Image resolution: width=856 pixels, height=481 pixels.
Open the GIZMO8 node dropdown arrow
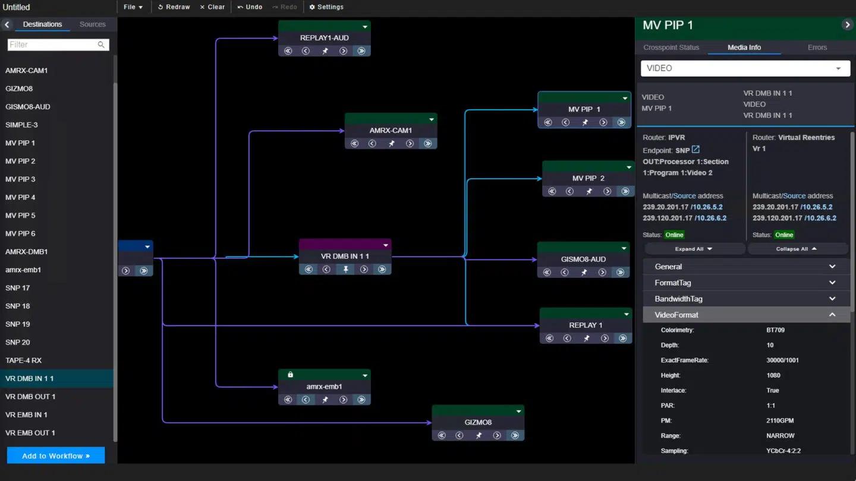click(x=519, y=412)
